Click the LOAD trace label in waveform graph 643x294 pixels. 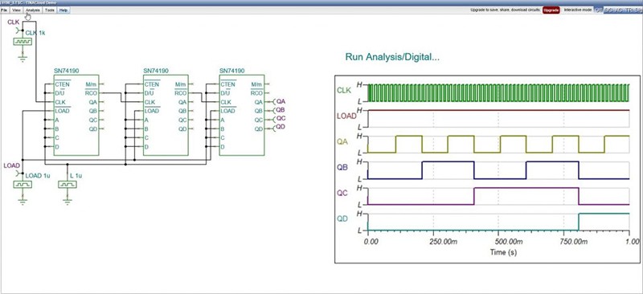tap(346, 116)
